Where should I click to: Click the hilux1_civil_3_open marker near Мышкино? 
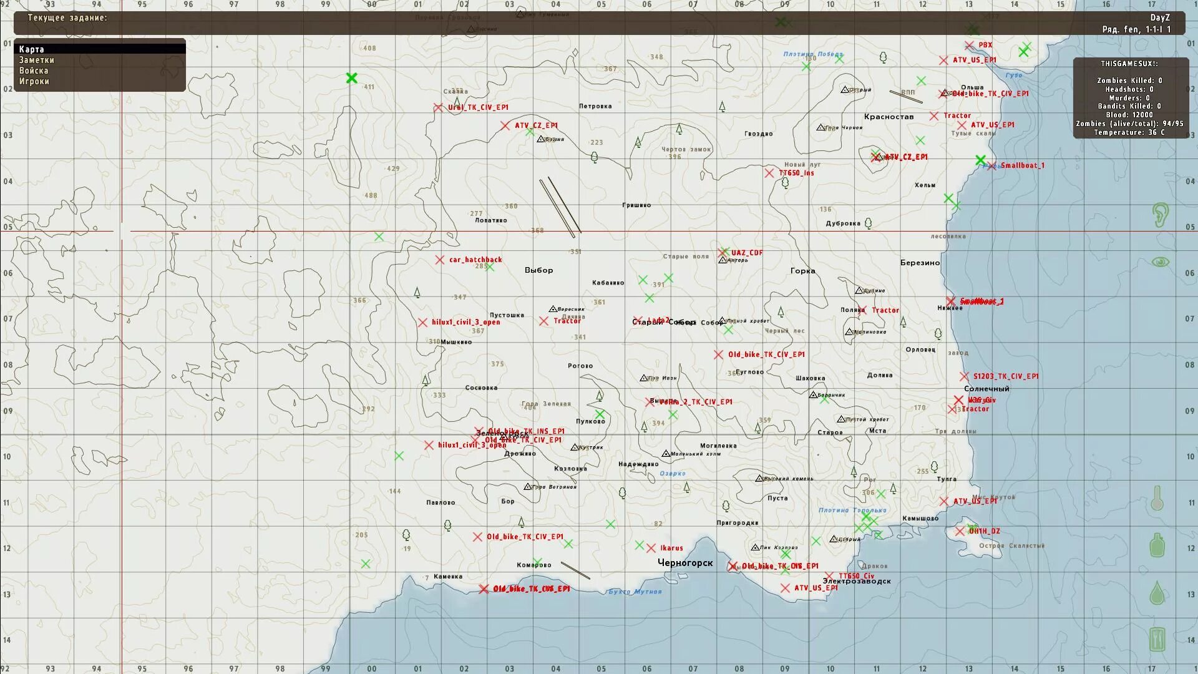tap(422, 323)
